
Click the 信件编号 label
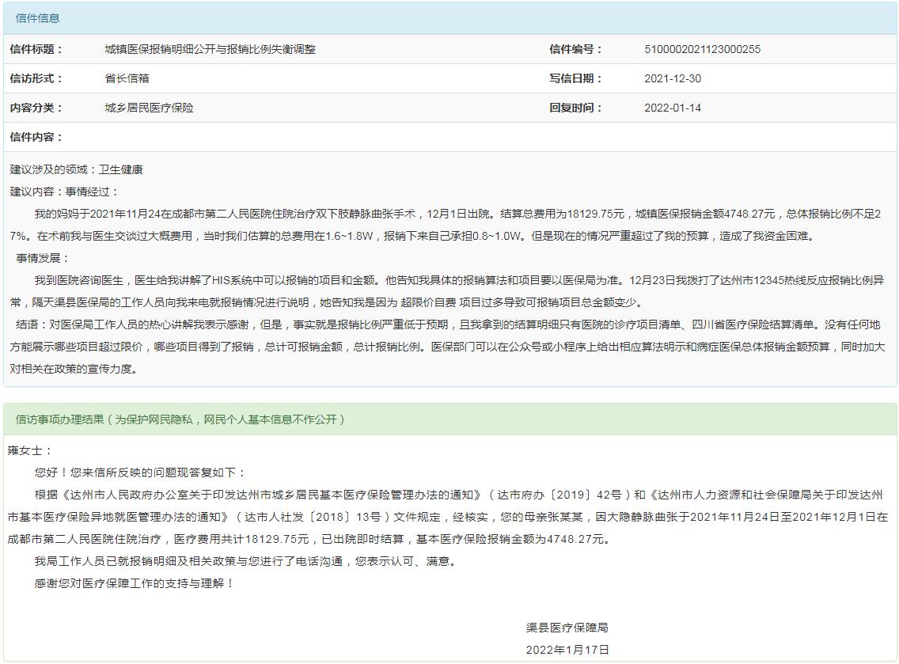[x=575, y=49]
